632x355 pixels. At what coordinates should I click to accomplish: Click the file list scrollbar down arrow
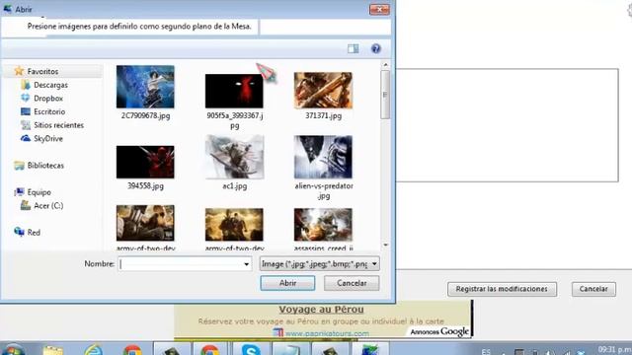coord(386,245)
